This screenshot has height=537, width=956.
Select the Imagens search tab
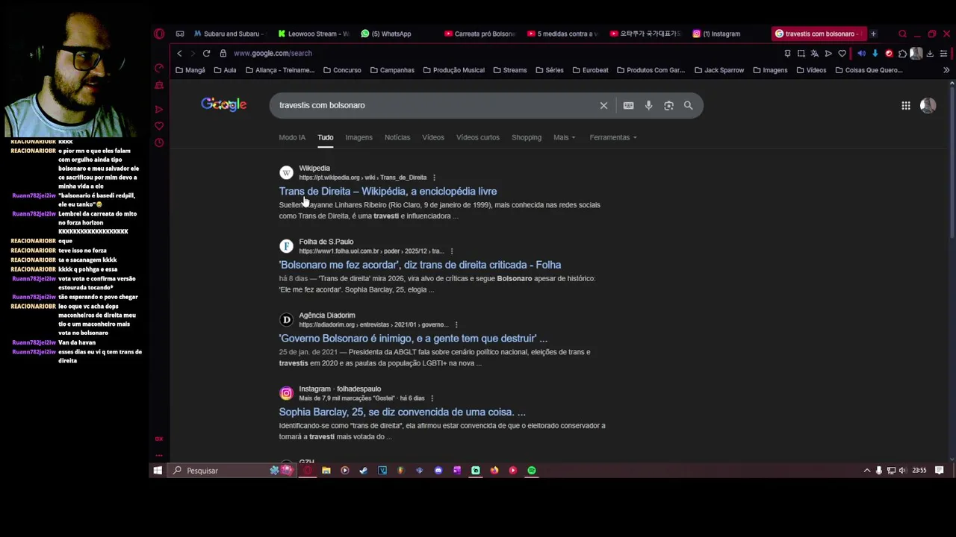point(358,137)
